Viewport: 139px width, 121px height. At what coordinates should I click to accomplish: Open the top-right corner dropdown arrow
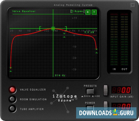133,5
